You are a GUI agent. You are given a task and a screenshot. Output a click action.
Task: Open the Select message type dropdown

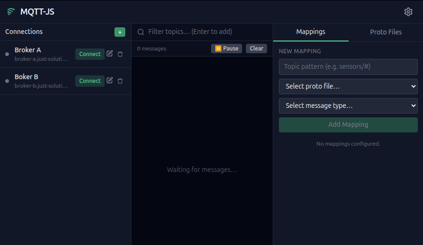pos(348,106)
